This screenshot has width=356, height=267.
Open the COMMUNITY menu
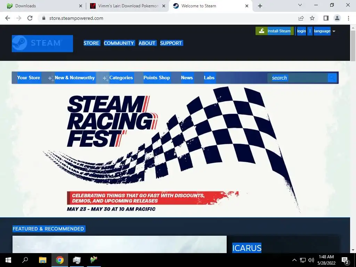pos(119,43)
